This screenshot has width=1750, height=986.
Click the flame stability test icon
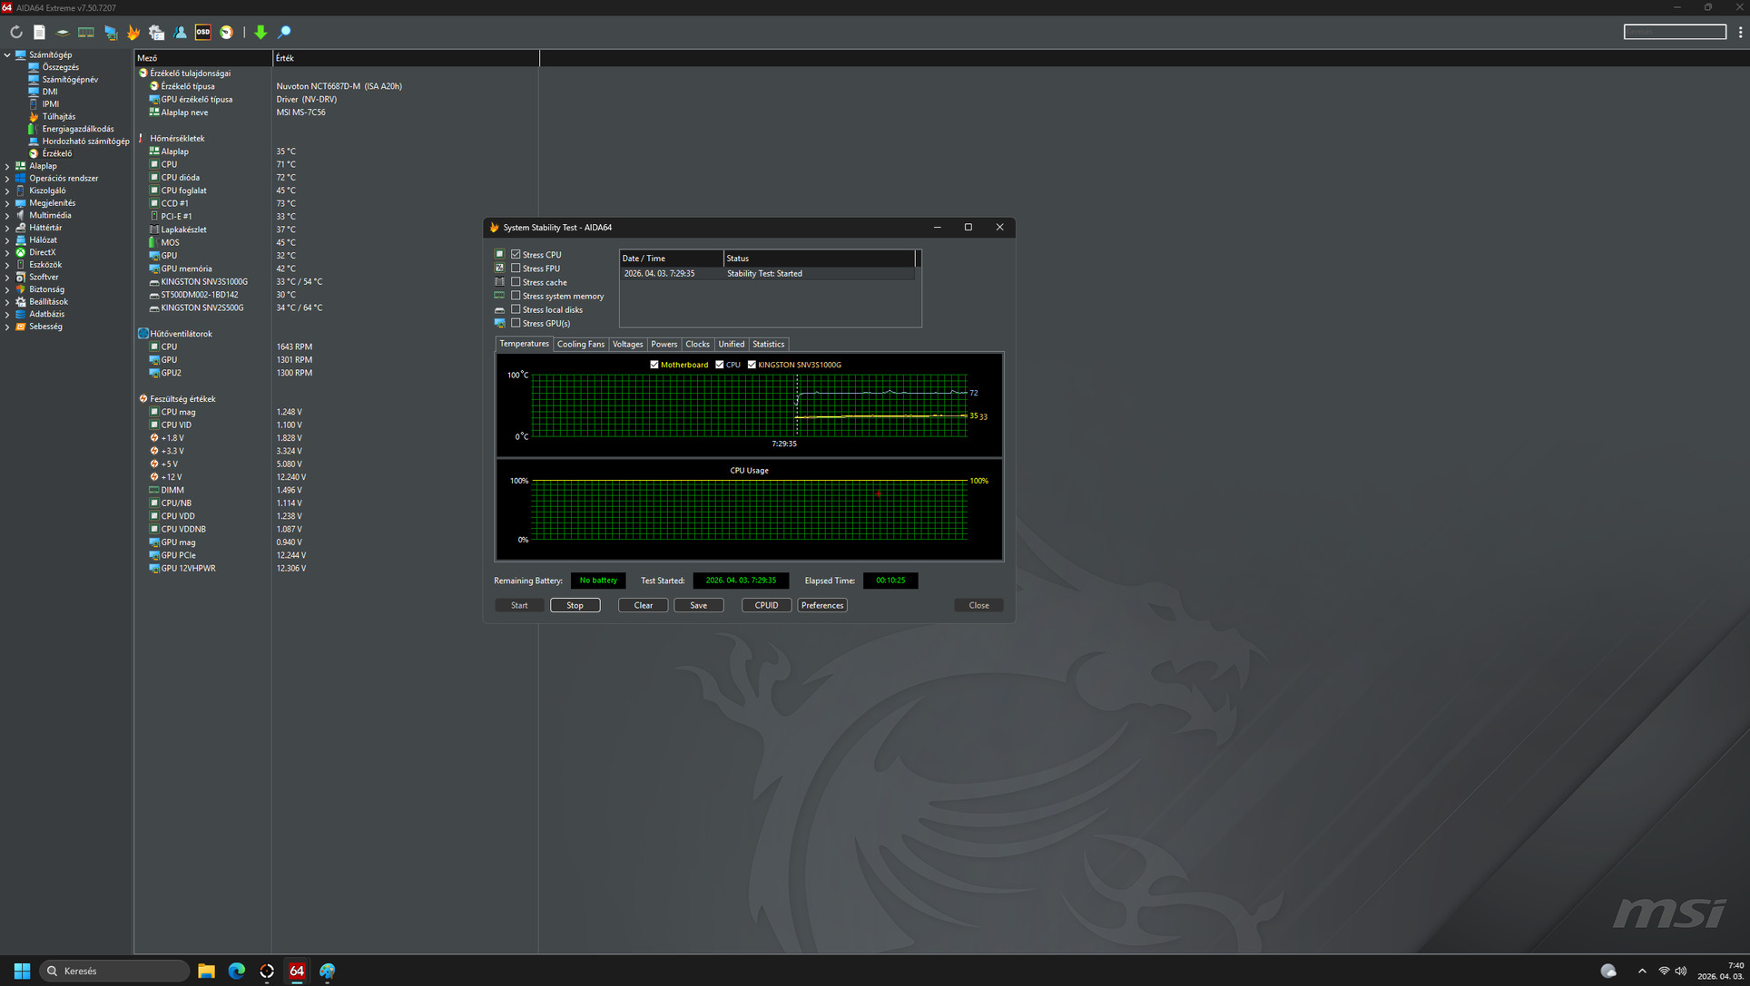click(133, 33)
